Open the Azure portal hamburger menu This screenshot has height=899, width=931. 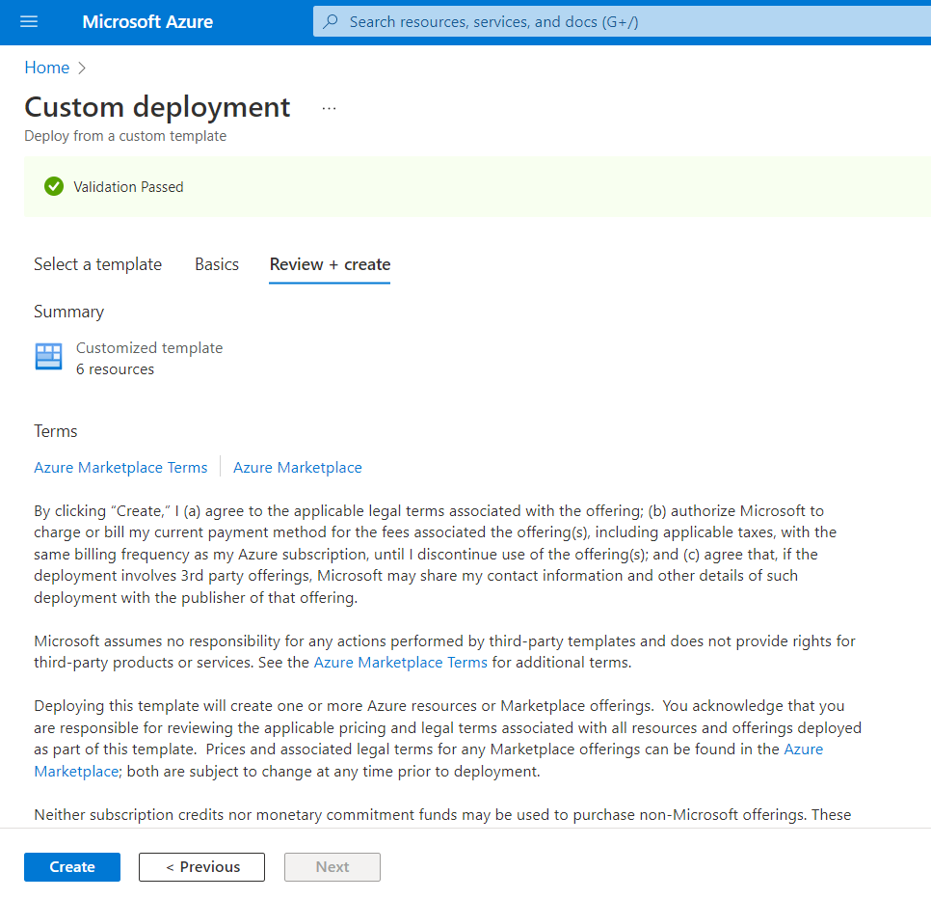click(x=29, y=21)
